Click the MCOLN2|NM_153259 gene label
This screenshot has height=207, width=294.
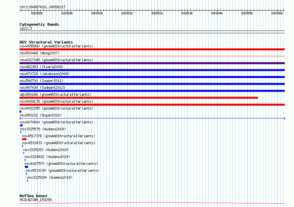point(36,200)
